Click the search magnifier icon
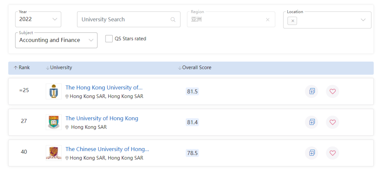 (x=173, y=20)
